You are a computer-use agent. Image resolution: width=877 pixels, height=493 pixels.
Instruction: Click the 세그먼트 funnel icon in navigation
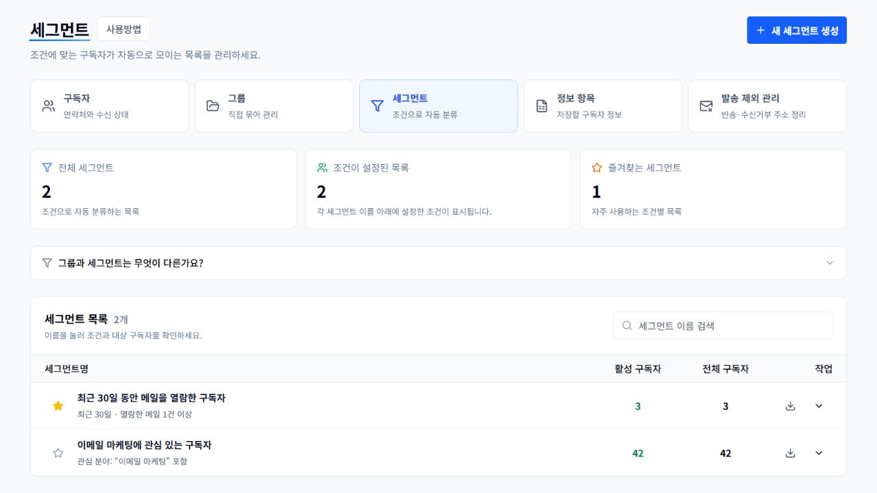[x=377, y=106]
